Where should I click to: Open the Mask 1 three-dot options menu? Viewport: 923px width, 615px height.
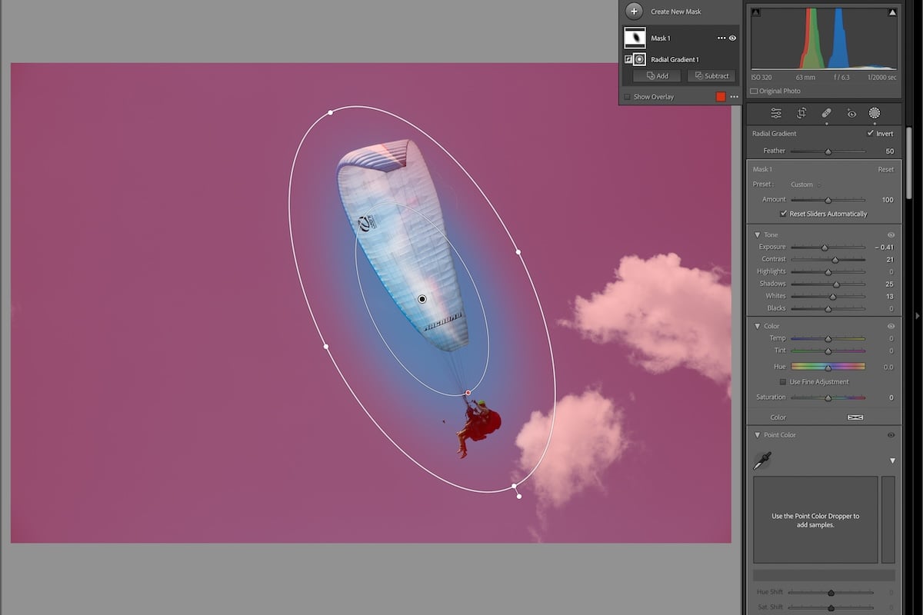(721, 38)
